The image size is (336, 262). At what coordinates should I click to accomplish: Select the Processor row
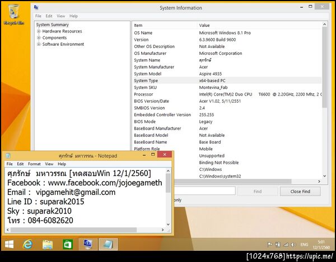[x=227, y=94]
